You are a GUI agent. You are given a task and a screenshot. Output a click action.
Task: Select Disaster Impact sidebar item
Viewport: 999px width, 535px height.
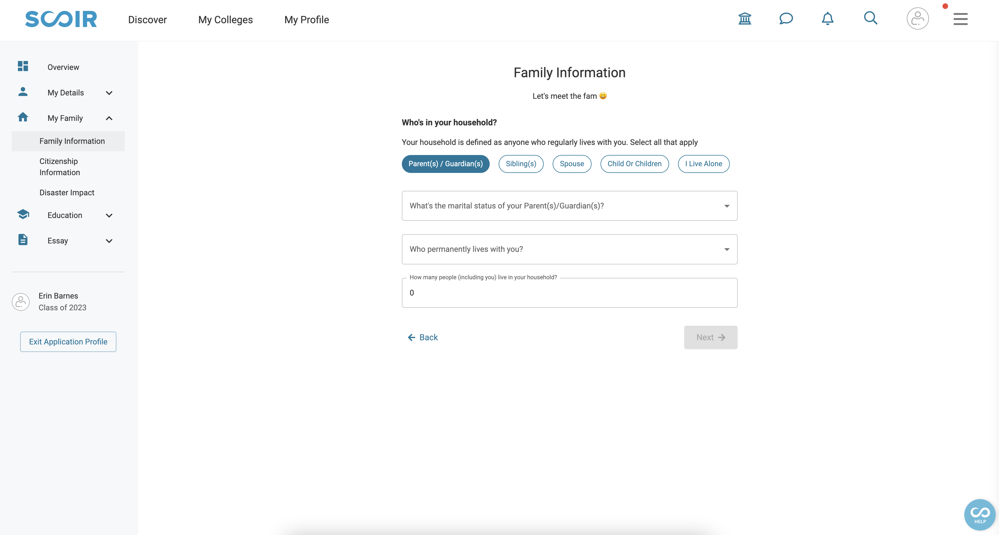coord(67,193)
